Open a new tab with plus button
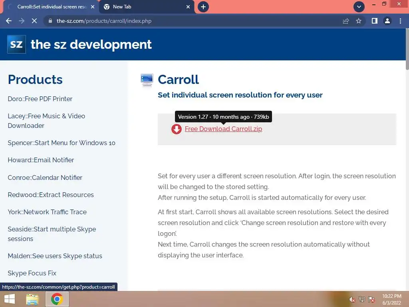Screen dimensions: 409x307 203,7
